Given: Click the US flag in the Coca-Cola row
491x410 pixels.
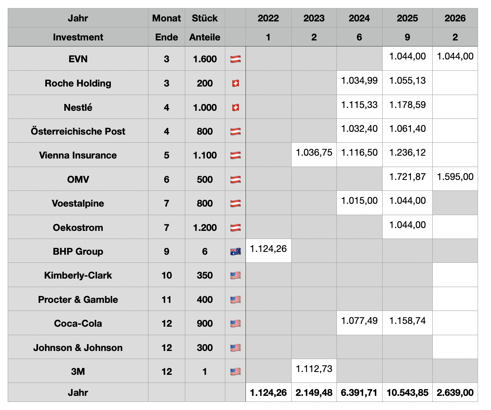Looking at the screenshot, I should (235, 323).
